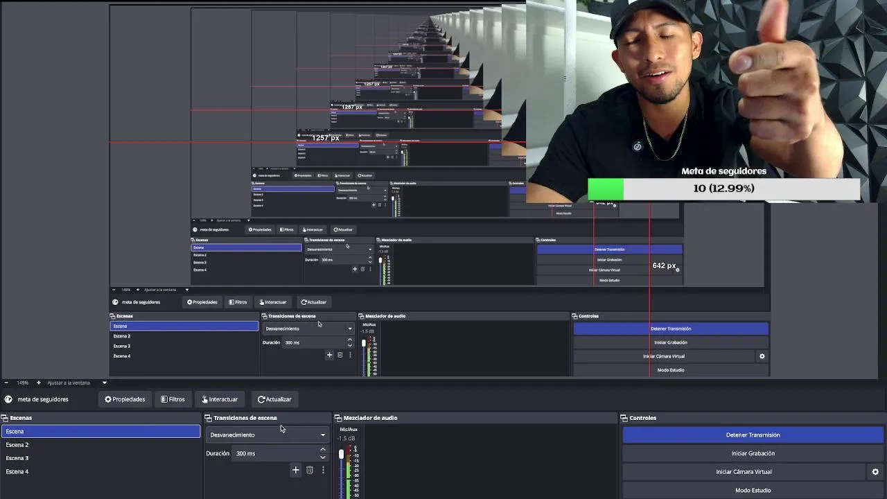Click the Mic/Aux volume fader handle

pos(341,454)
